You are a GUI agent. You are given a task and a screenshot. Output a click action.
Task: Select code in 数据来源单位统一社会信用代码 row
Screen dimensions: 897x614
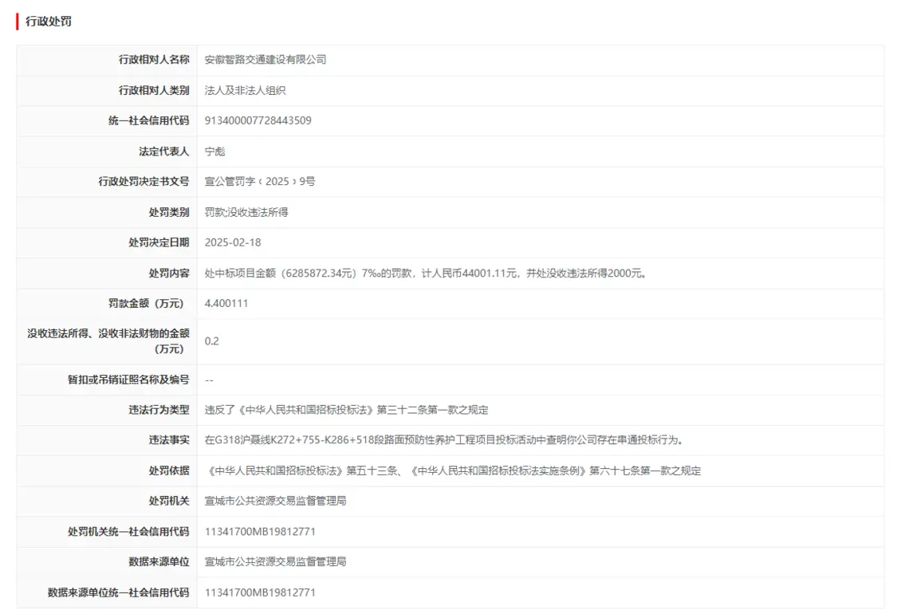pyautogui.click(x=260, y=592)
